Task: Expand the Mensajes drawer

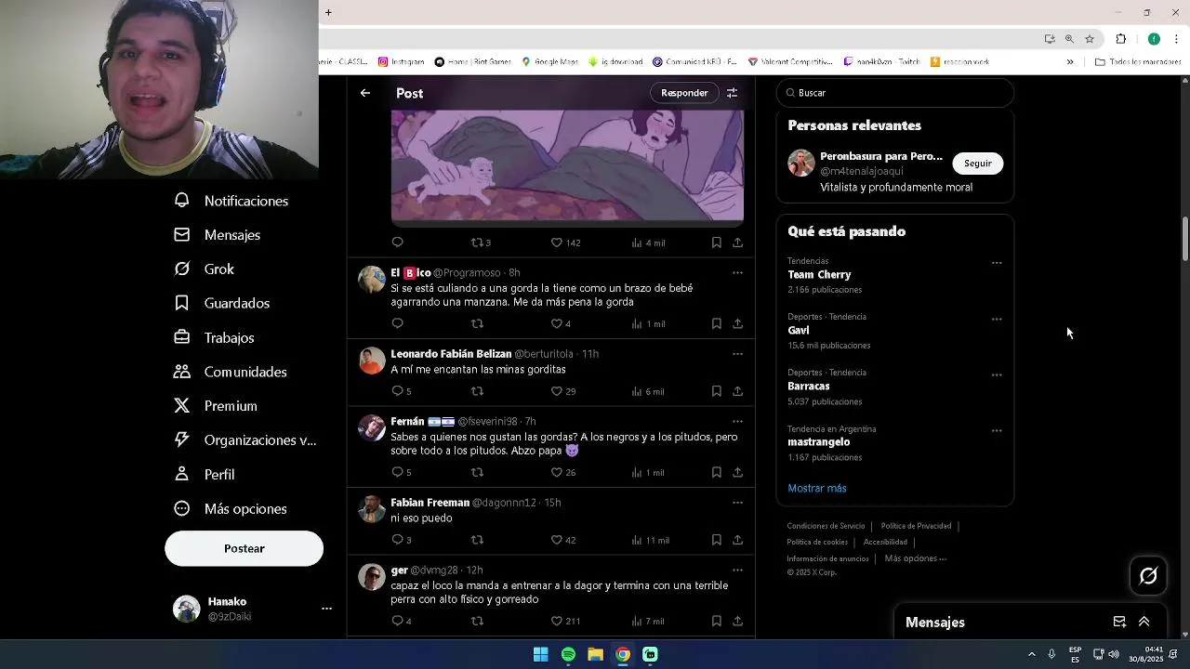Action: (1144, 623)
